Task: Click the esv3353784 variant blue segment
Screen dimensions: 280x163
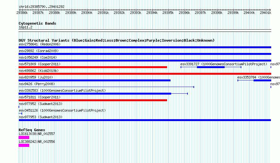Action: 262,80
